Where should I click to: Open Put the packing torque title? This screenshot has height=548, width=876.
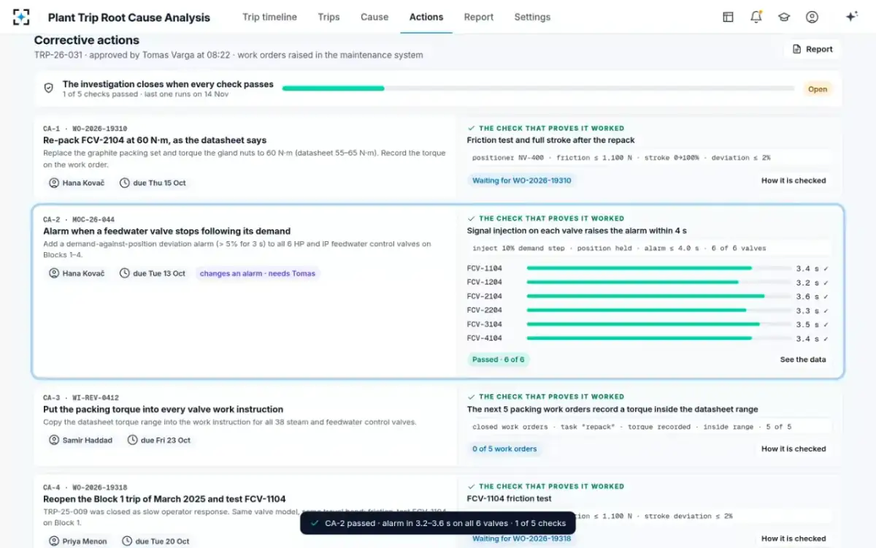pos(164,409)
